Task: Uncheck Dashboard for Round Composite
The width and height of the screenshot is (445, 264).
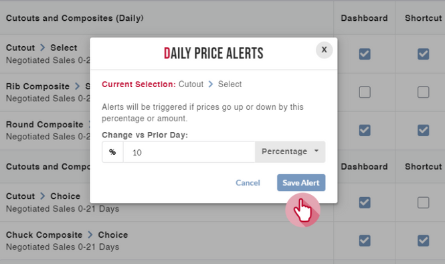Action: (x=365, y=131)
